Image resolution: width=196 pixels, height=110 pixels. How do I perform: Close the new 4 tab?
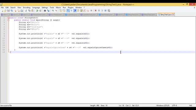pyautogui.click(x=123, y=15)
